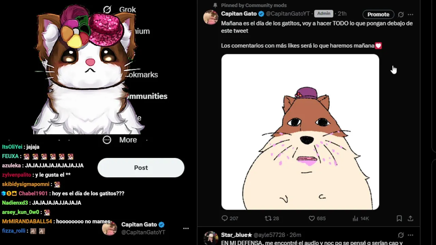436x245 pixels.
Task: Bookmark the pinned Capitan Gato post
Action: coord(399,218)
